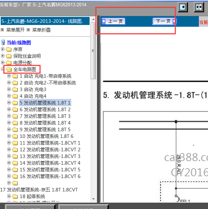Select 7 发动机管理系统 1.8T 3 entry
Image resolution: width=208 pixels, height=209 pixels.
45,116
